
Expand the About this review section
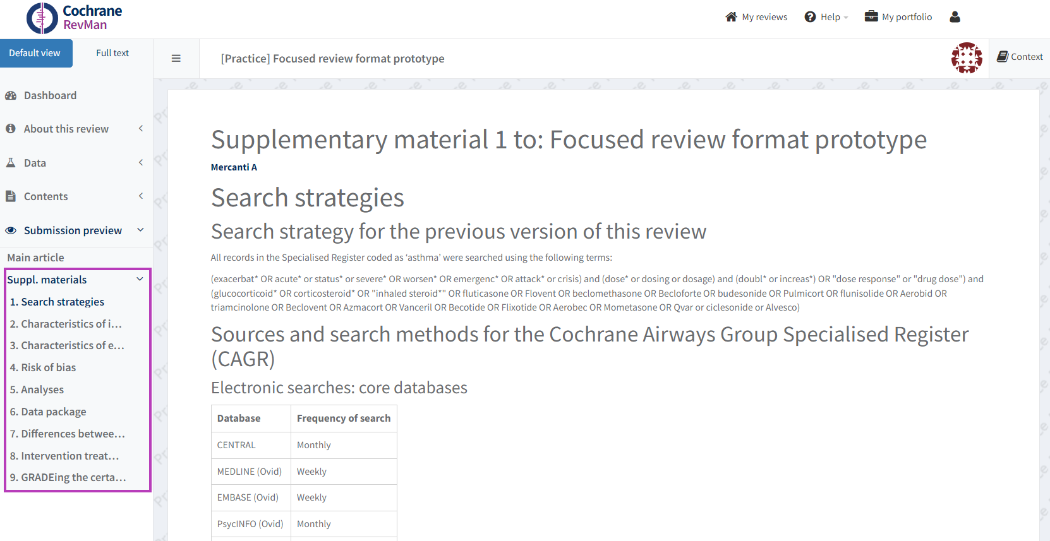[66, 129]
